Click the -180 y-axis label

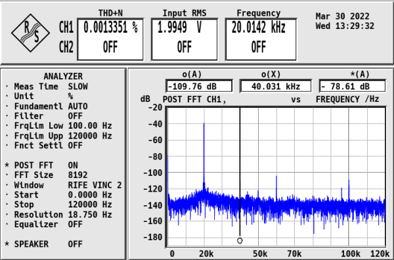click(x=153, y=237)
